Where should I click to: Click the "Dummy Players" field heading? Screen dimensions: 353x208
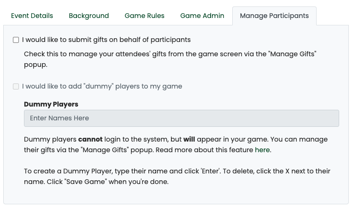tap(51, 104)
